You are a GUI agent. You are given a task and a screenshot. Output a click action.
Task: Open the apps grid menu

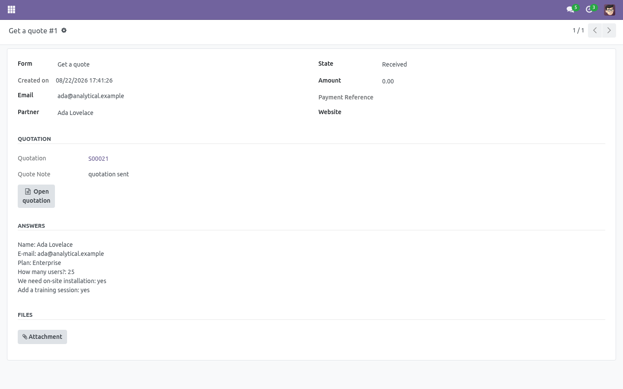click(x=12, y=10)
